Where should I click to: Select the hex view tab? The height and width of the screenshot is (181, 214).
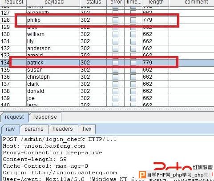point(87,129)
